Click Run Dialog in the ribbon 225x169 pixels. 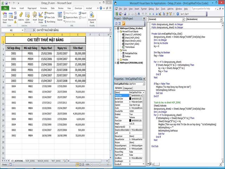[x=50, y=22]
